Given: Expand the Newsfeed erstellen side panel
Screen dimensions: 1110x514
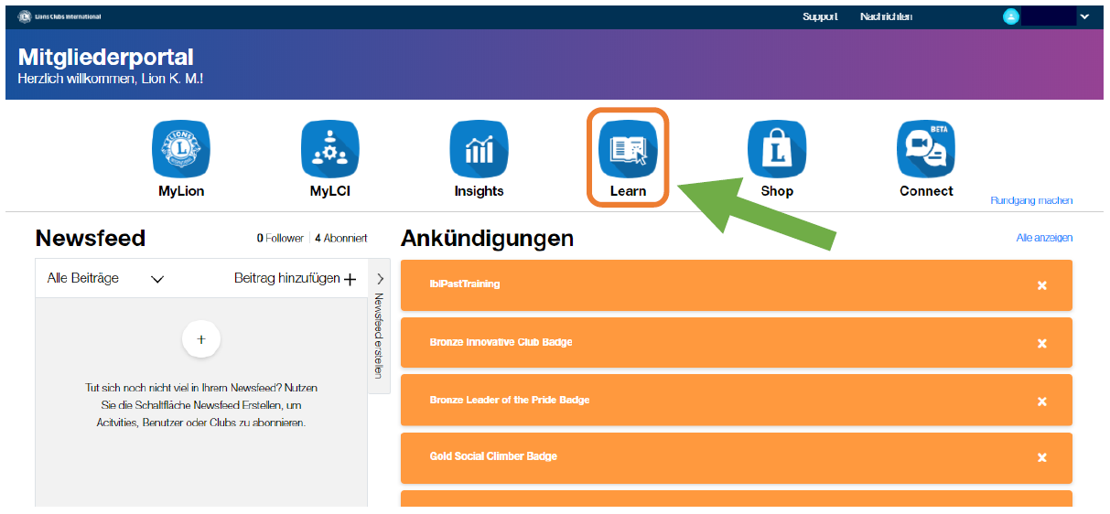Looking at the screenshot, I should 379,327.
